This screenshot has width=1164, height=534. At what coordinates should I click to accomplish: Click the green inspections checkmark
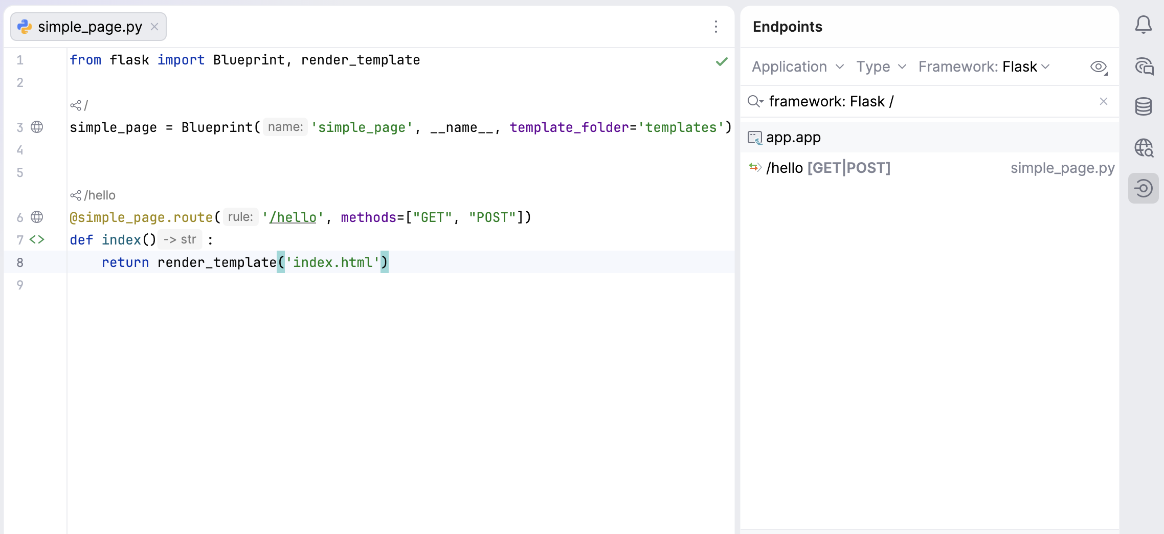721,61
